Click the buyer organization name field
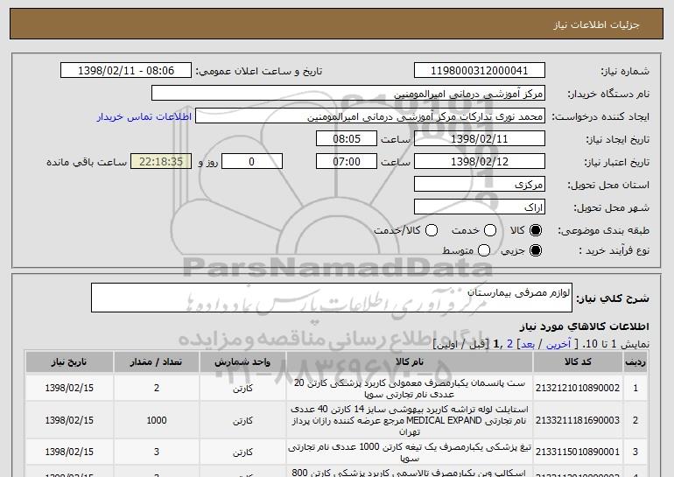 pyautogui.click(x=348, y=94)
